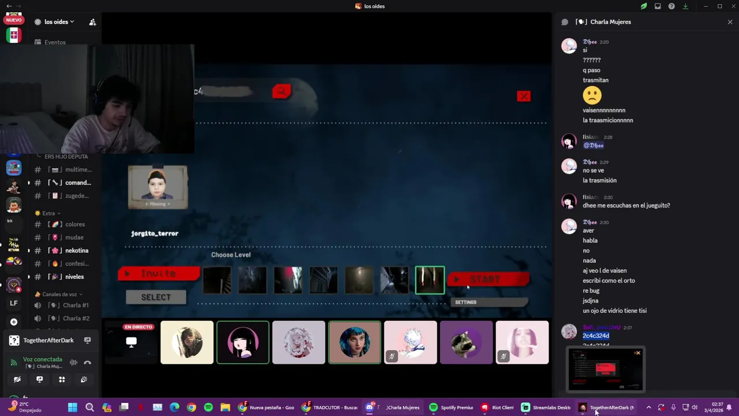Click the highlighted 2c4c324d message
Viewport: 739px width, 416px height.
(596, 336)
